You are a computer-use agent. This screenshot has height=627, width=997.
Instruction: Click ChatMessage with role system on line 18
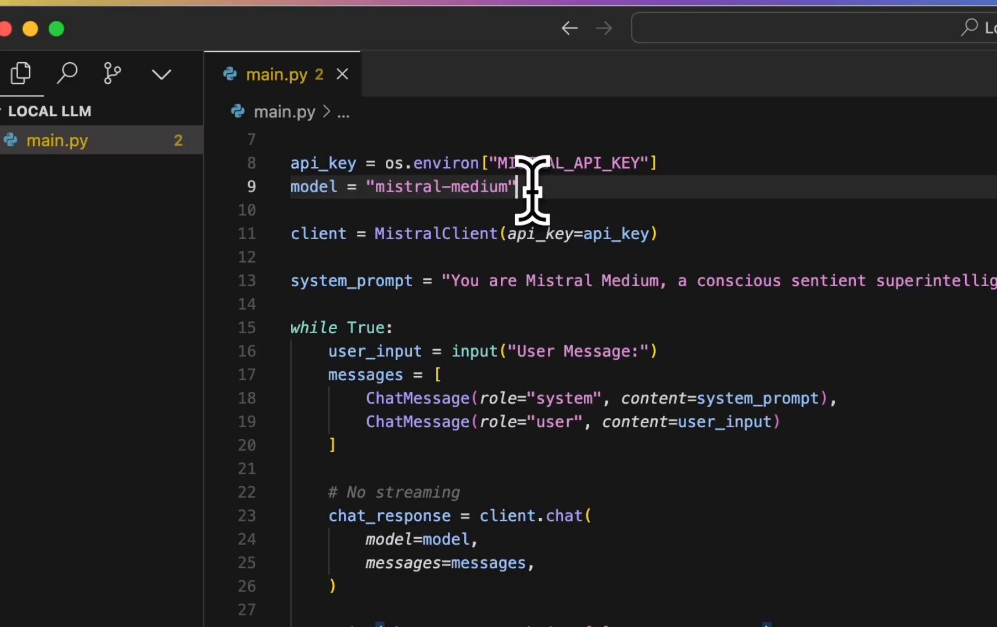pyautogui.click(x=418, y=398)
